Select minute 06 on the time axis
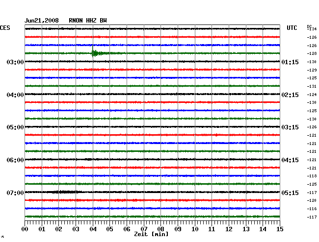This screenshot has height=242, width=319. coord(127,229)
